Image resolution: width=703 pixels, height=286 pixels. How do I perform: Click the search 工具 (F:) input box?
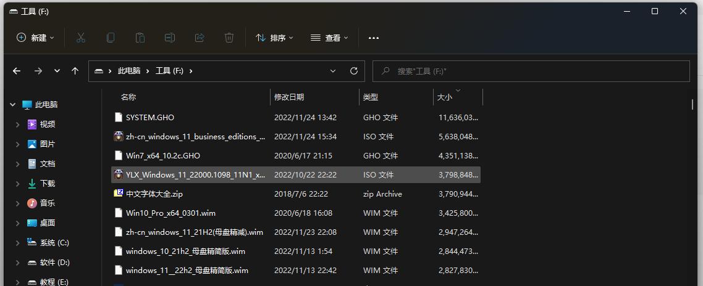click(531, 71)
